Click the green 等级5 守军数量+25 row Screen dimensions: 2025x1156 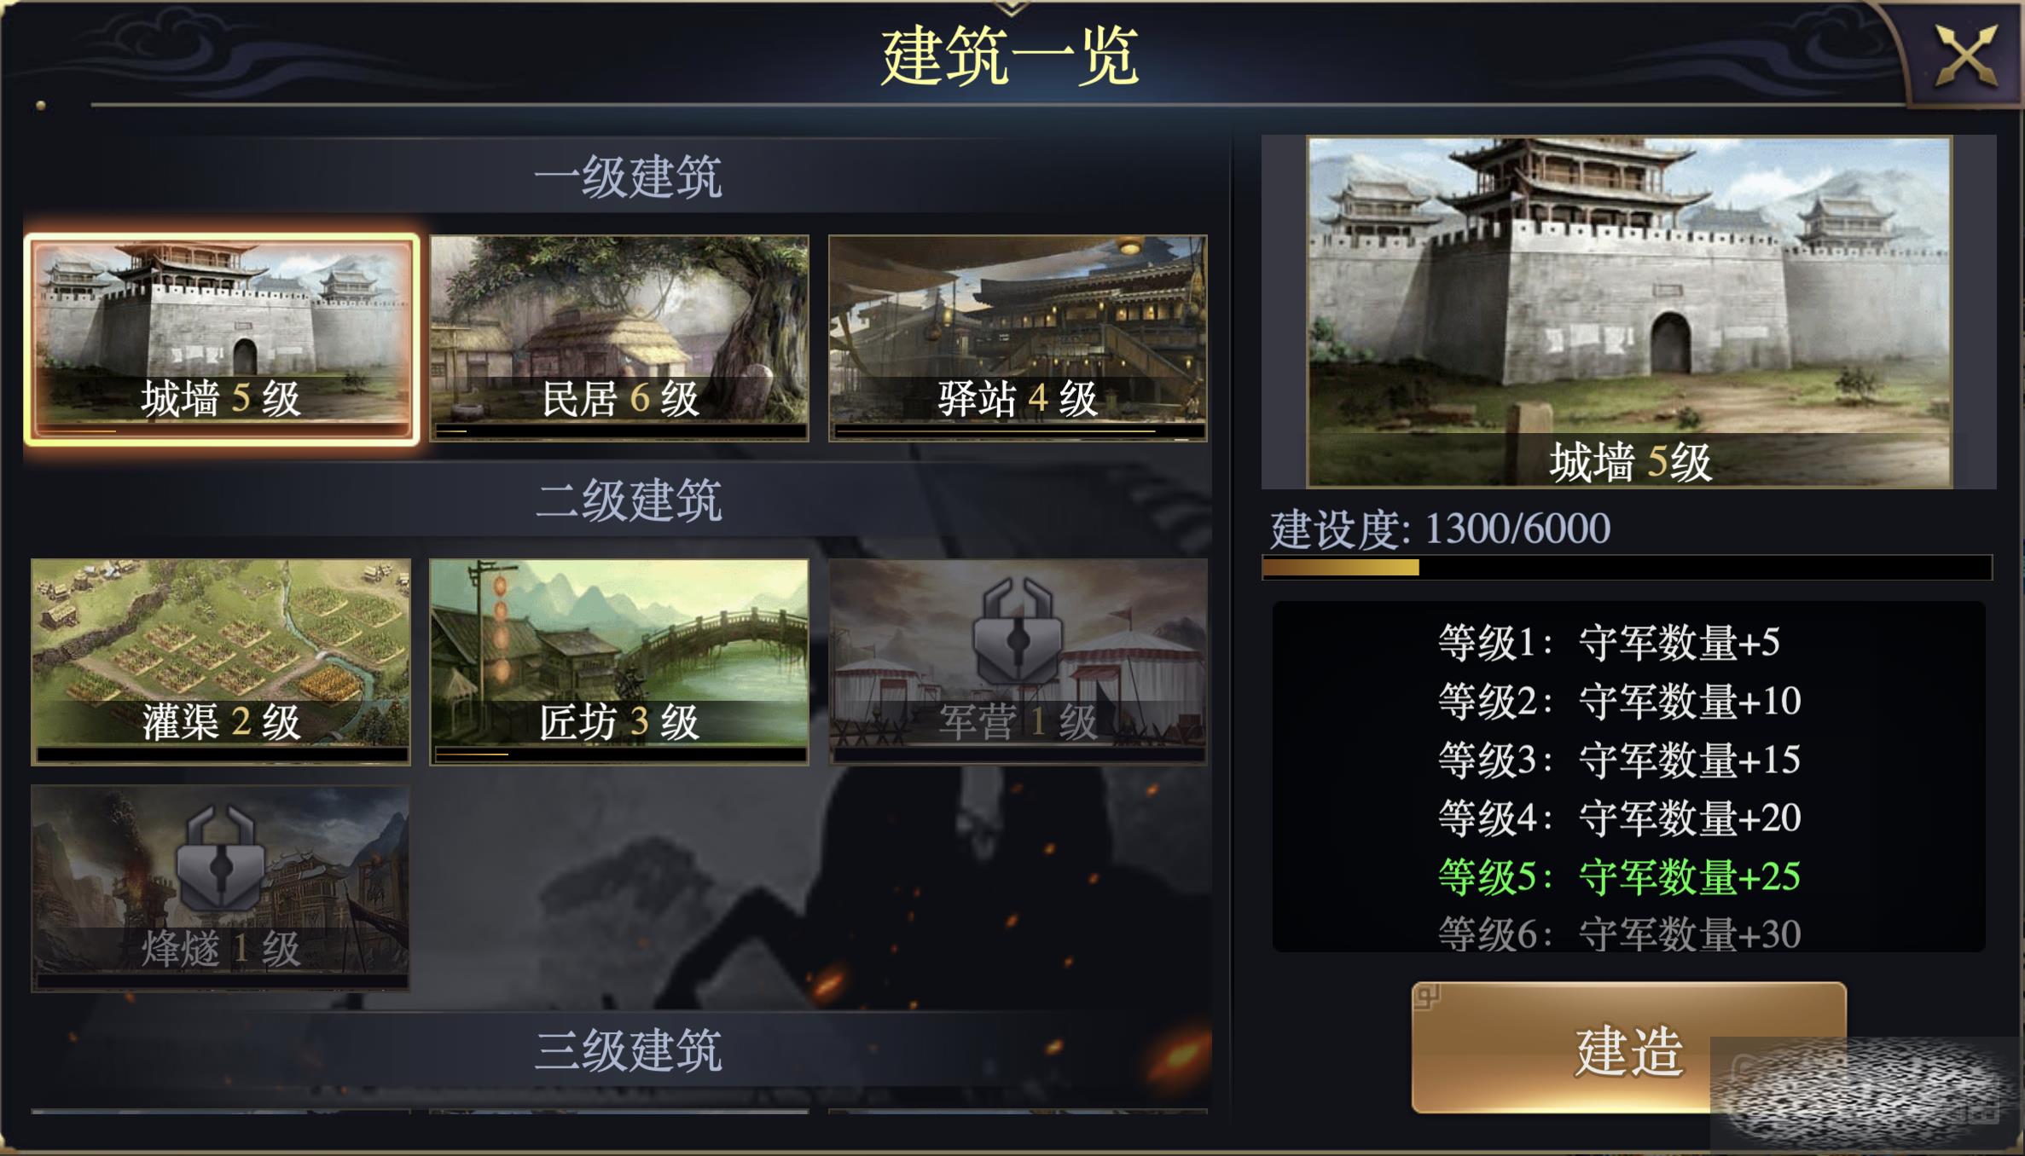(x=1619, y=876)
